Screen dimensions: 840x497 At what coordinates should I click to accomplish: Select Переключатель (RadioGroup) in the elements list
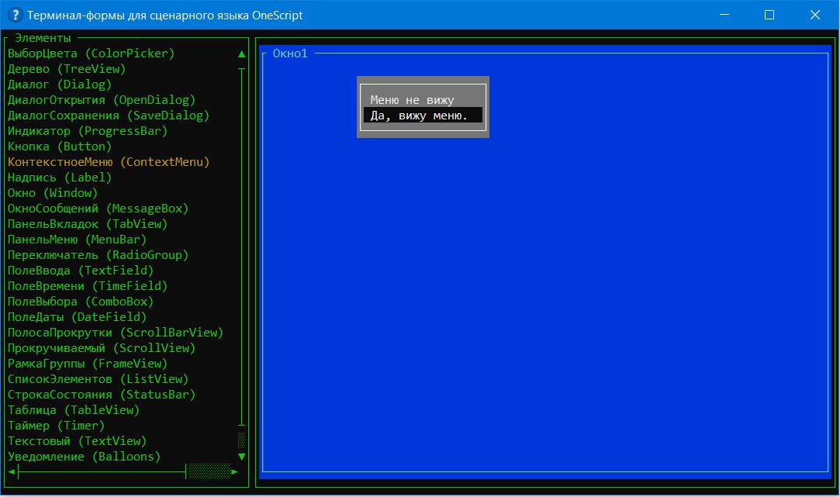point(98,255)
